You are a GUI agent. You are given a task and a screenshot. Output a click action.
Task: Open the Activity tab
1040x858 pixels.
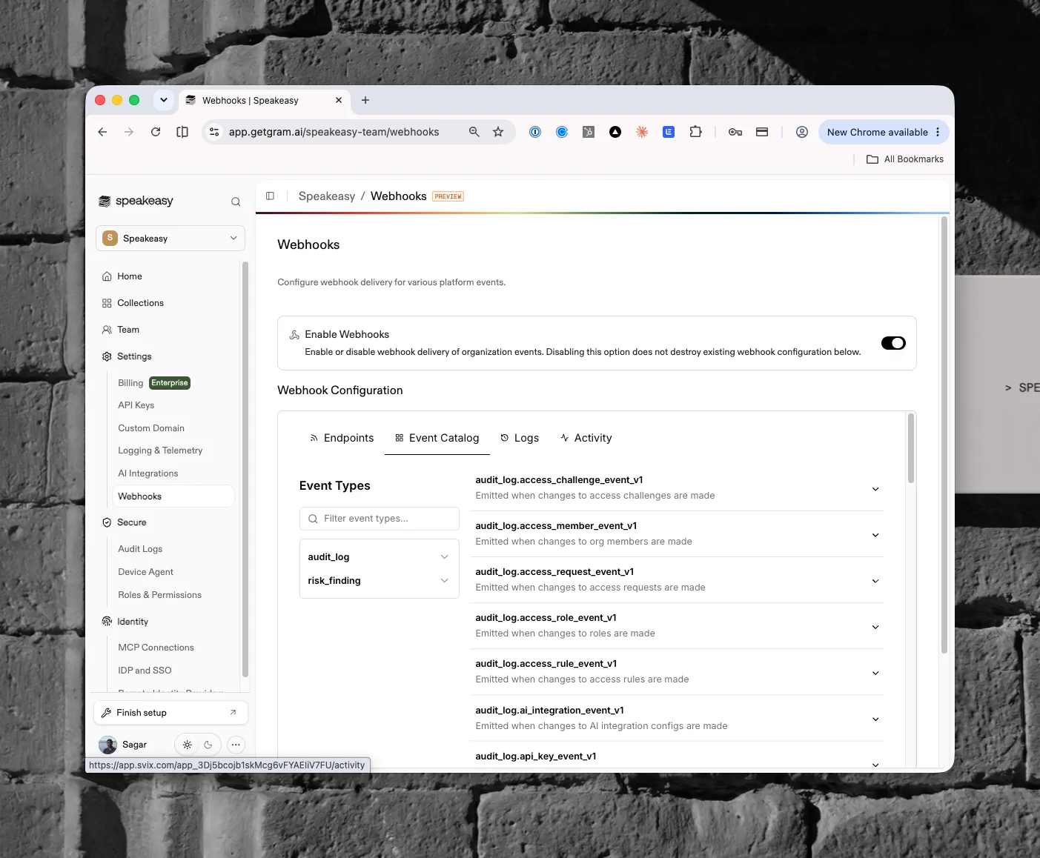(x=586, y=438)
